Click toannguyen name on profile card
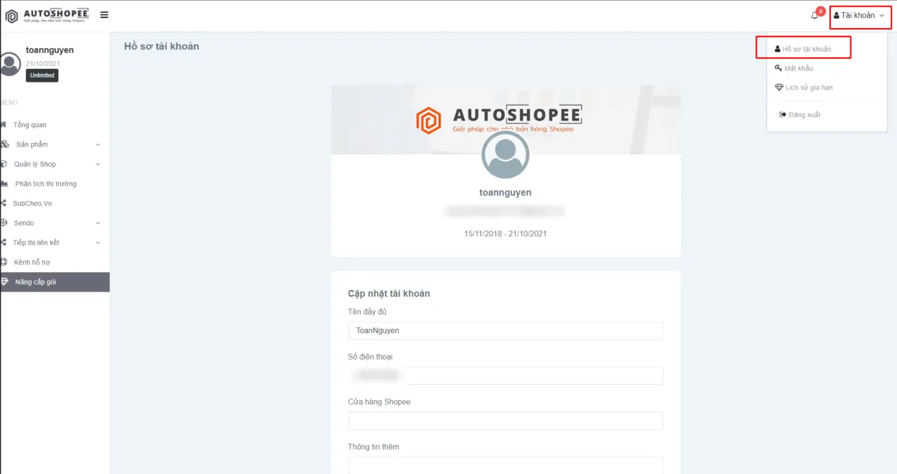Screen dimensions: 897x474 [506, 192]
